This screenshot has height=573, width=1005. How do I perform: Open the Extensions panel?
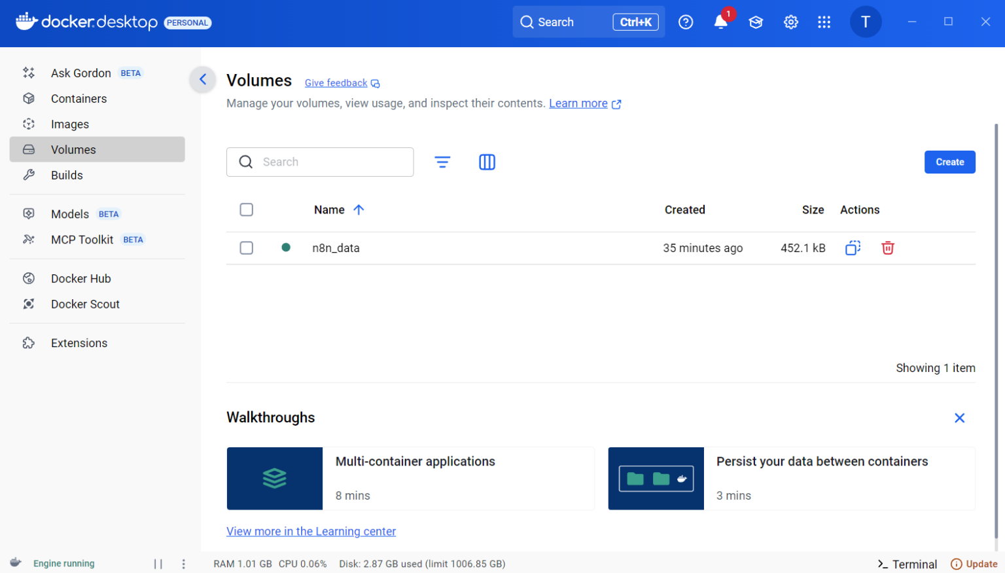[79, 342]
